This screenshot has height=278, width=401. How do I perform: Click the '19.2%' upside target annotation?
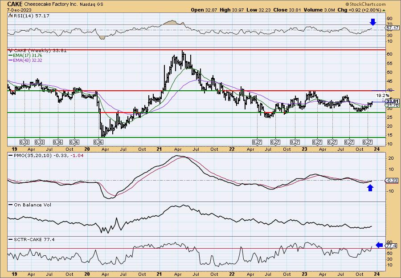pos(383,96)
